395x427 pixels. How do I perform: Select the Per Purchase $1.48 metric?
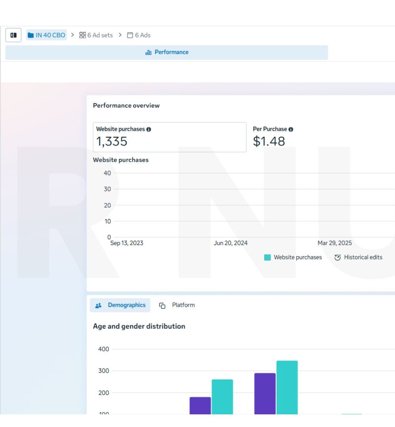(273, 137)
